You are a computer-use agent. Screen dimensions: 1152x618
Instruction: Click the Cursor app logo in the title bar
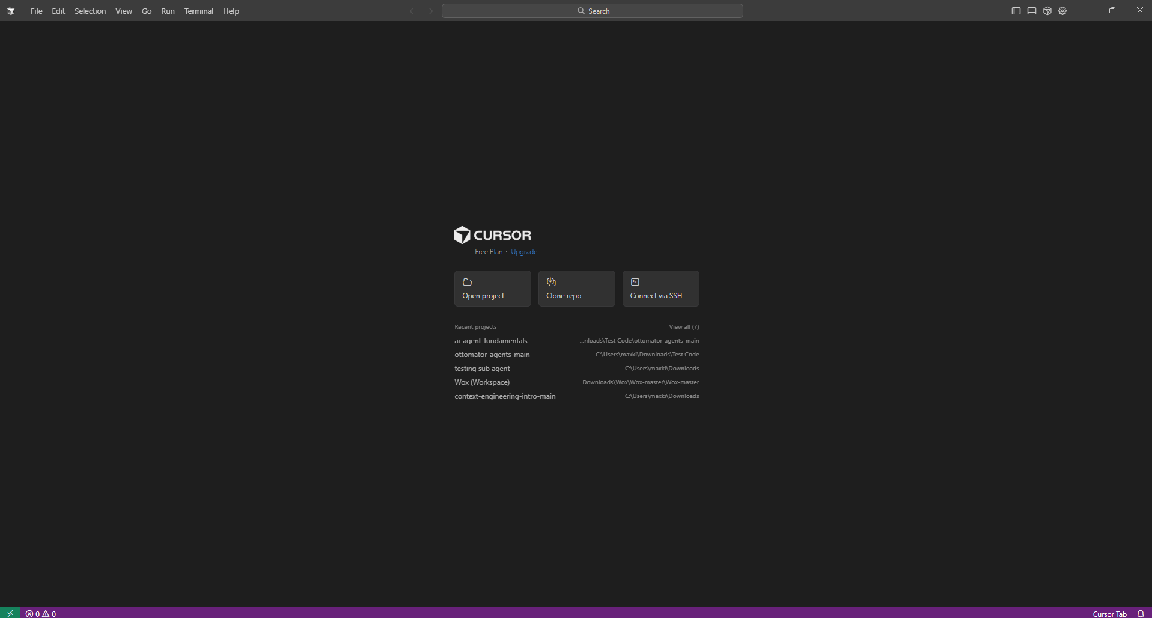point(11,11)
